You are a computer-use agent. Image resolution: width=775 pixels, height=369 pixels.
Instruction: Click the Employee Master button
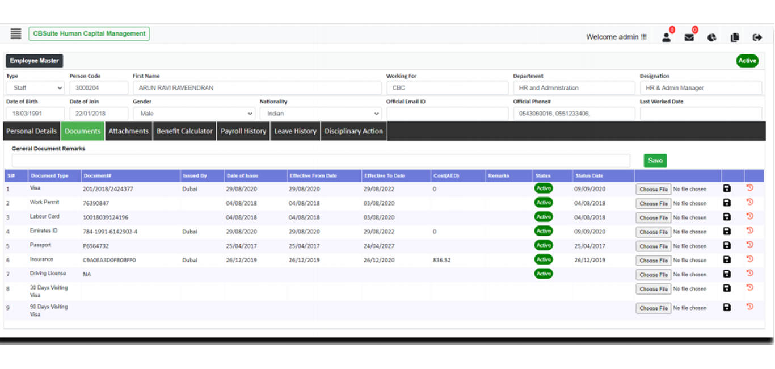[34, 61]
